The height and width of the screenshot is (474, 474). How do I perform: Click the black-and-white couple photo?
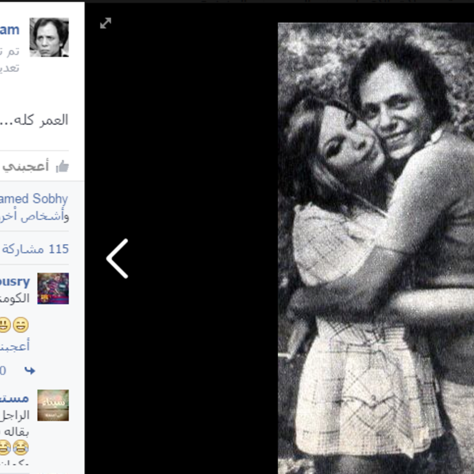click(376, 248)
